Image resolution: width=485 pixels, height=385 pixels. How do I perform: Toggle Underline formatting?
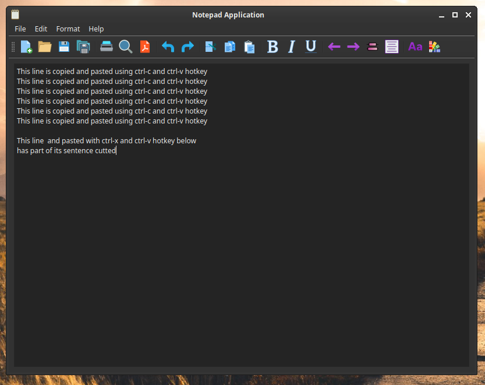[311, 47]
